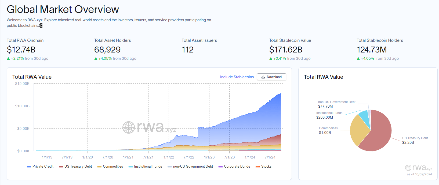Screen dimensions: 439x185
Task: Toggle Private Credit legend series
Action: click(x=40, y=167)
